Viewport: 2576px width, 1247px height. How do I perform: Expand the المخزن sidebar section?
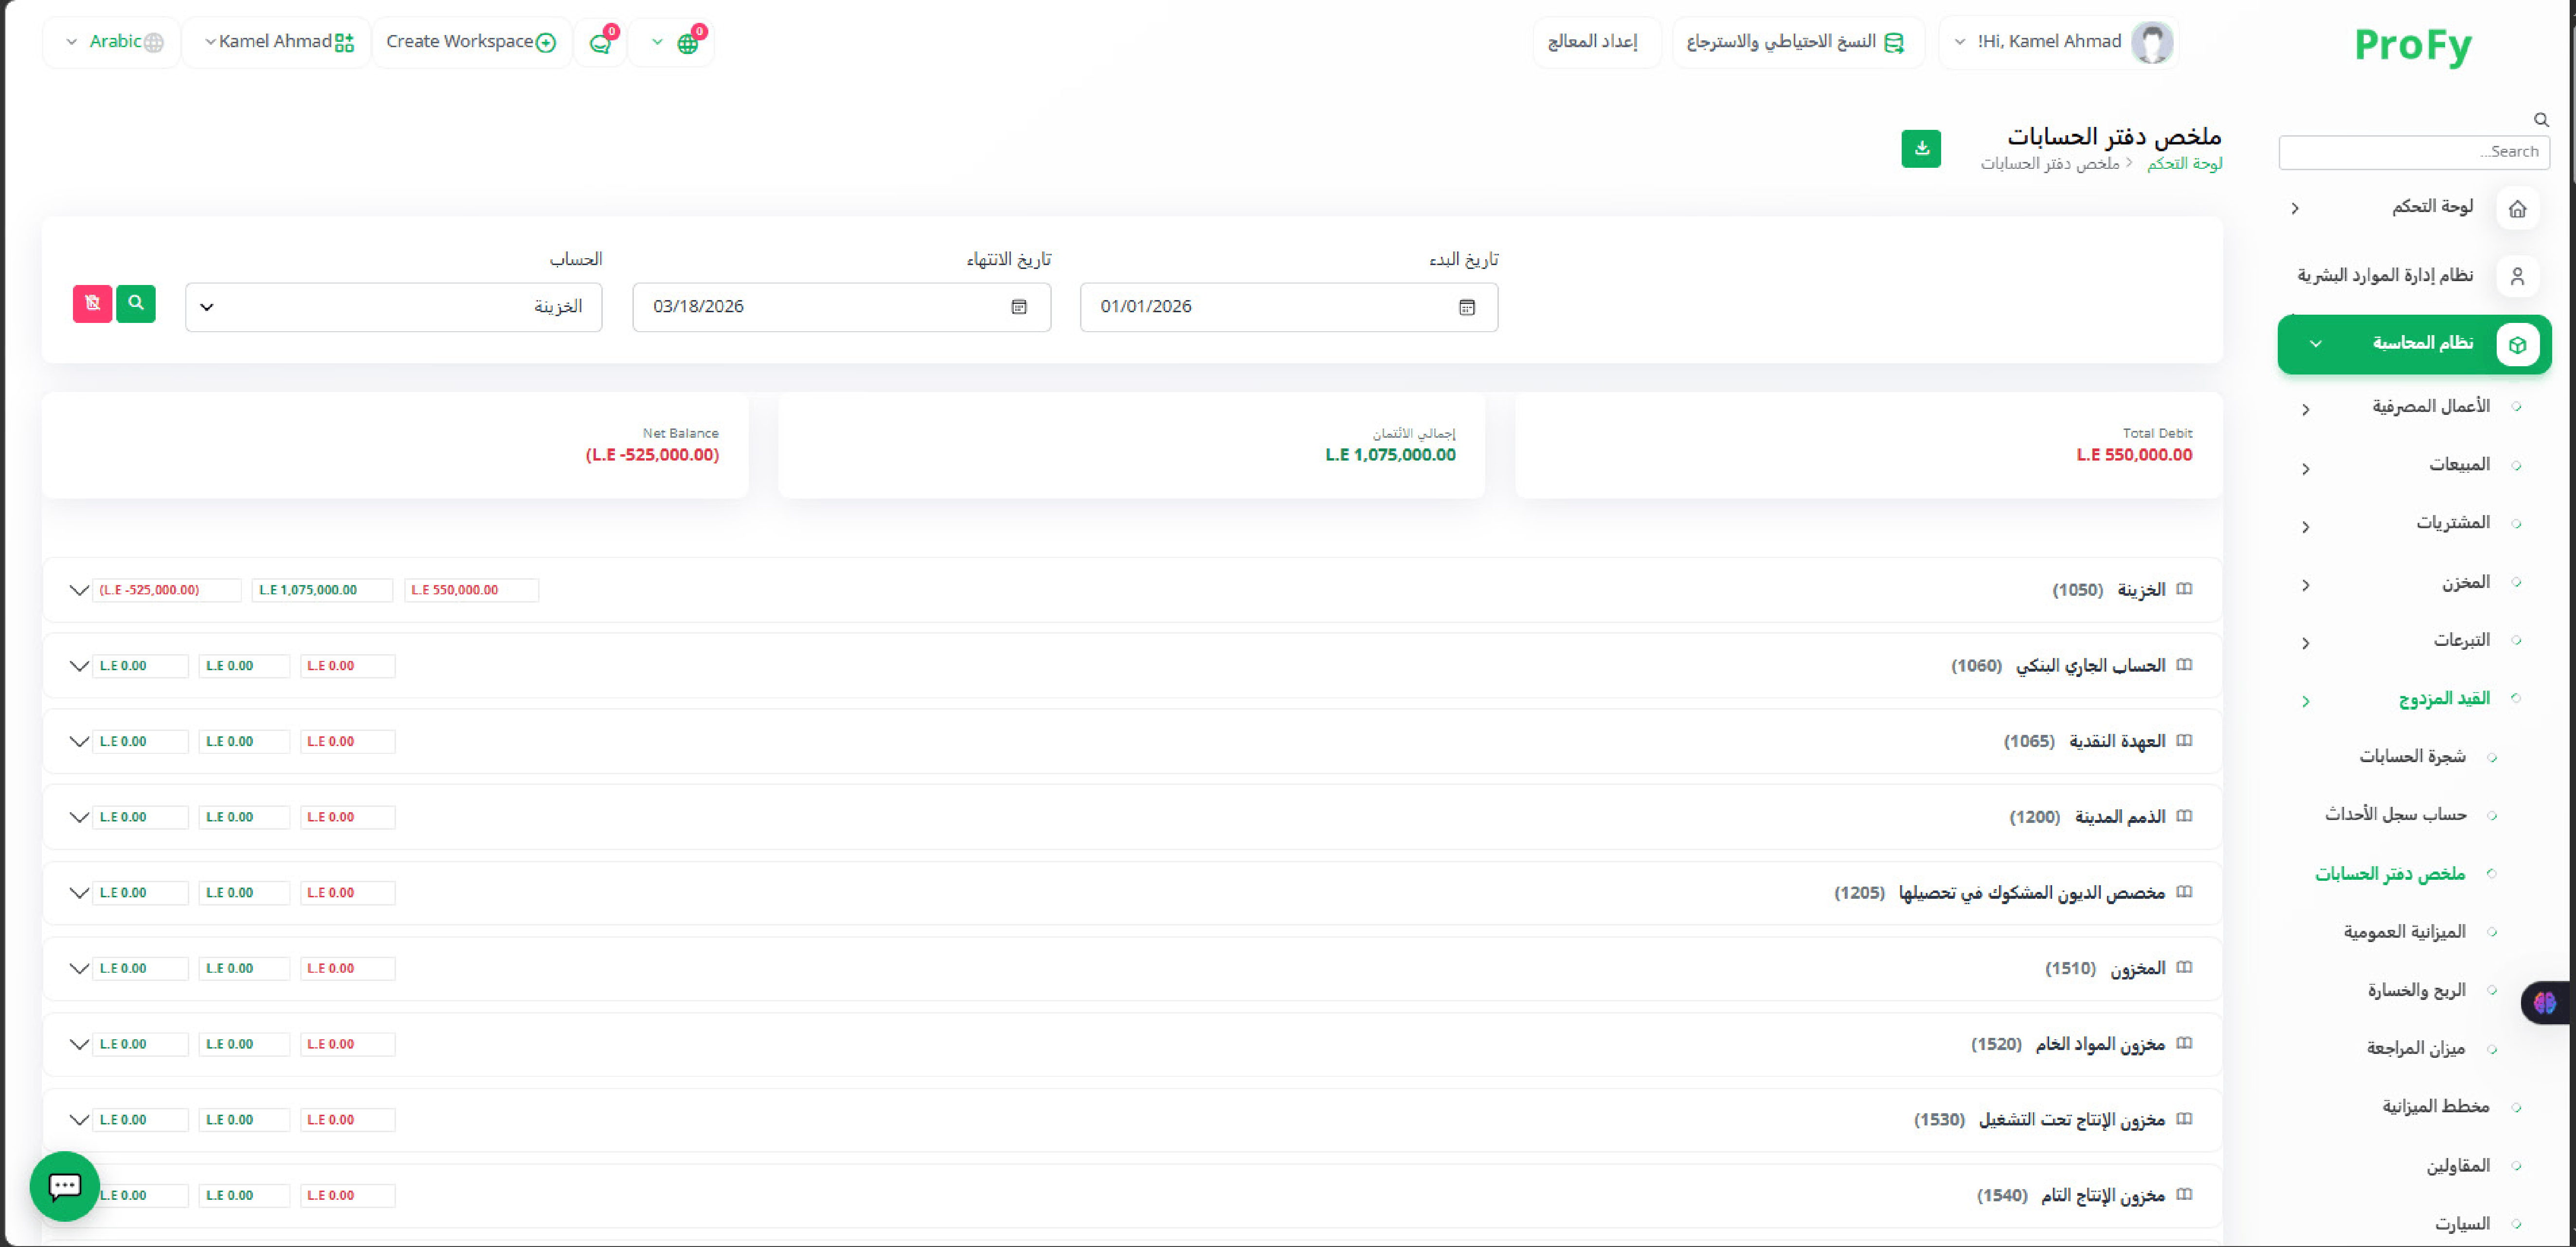[x=2306, y=585]
